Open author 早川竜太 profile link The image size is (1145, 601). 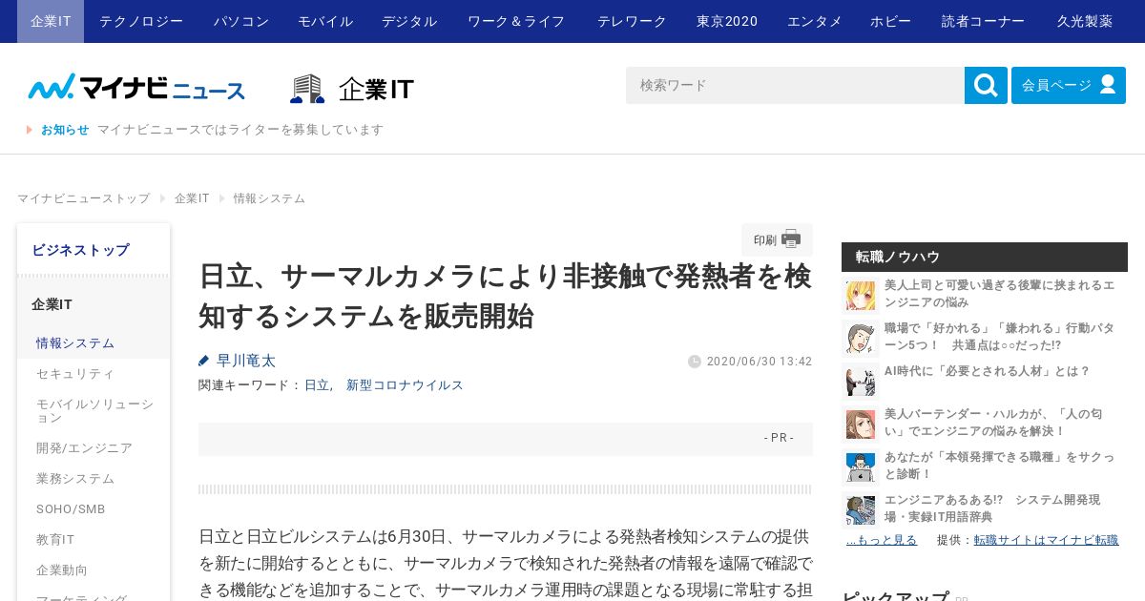pos(246,361)
